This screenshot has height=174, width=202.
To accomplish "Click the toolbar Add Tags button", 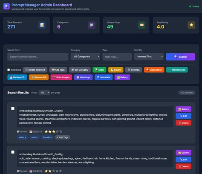I will click(x=58, y=70).
